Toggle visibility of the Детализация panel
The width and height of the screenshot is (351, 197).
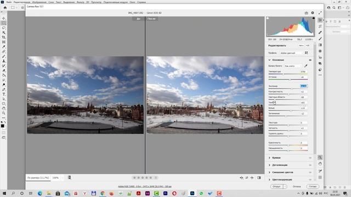point(310,165)
